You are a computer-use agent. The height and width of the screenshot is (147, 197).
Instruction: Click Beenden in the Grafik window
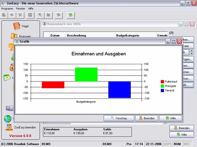point(147,118)
